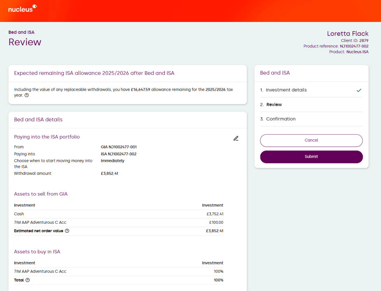Select 7IM AAP Adventurous row under Assets to buy
The width and height of the screenshot is (381, 291).
[x=118, y=271]
